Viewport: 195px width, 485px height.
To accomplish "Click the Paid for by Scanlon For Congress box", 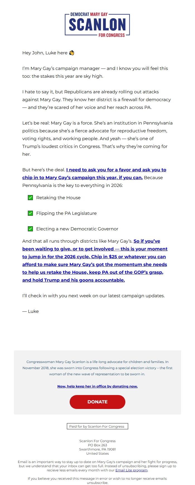I will click(x=97, y=426).
